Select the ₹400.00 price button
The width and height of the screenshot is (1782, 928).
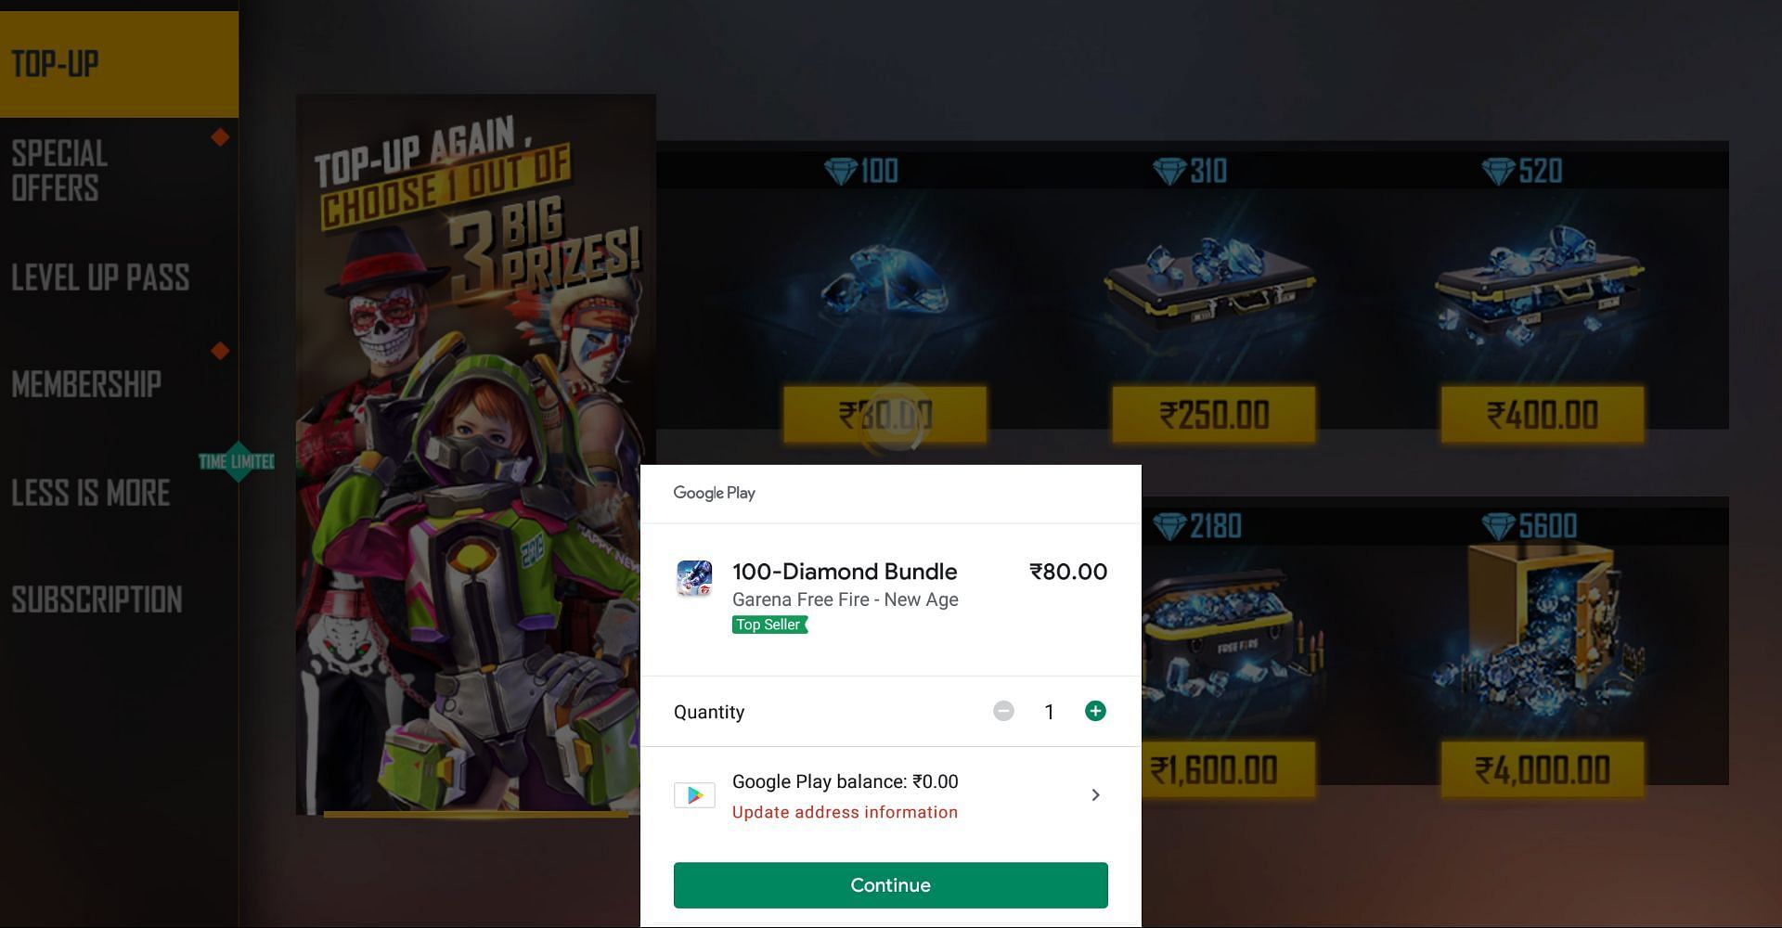coord(1543,415)
